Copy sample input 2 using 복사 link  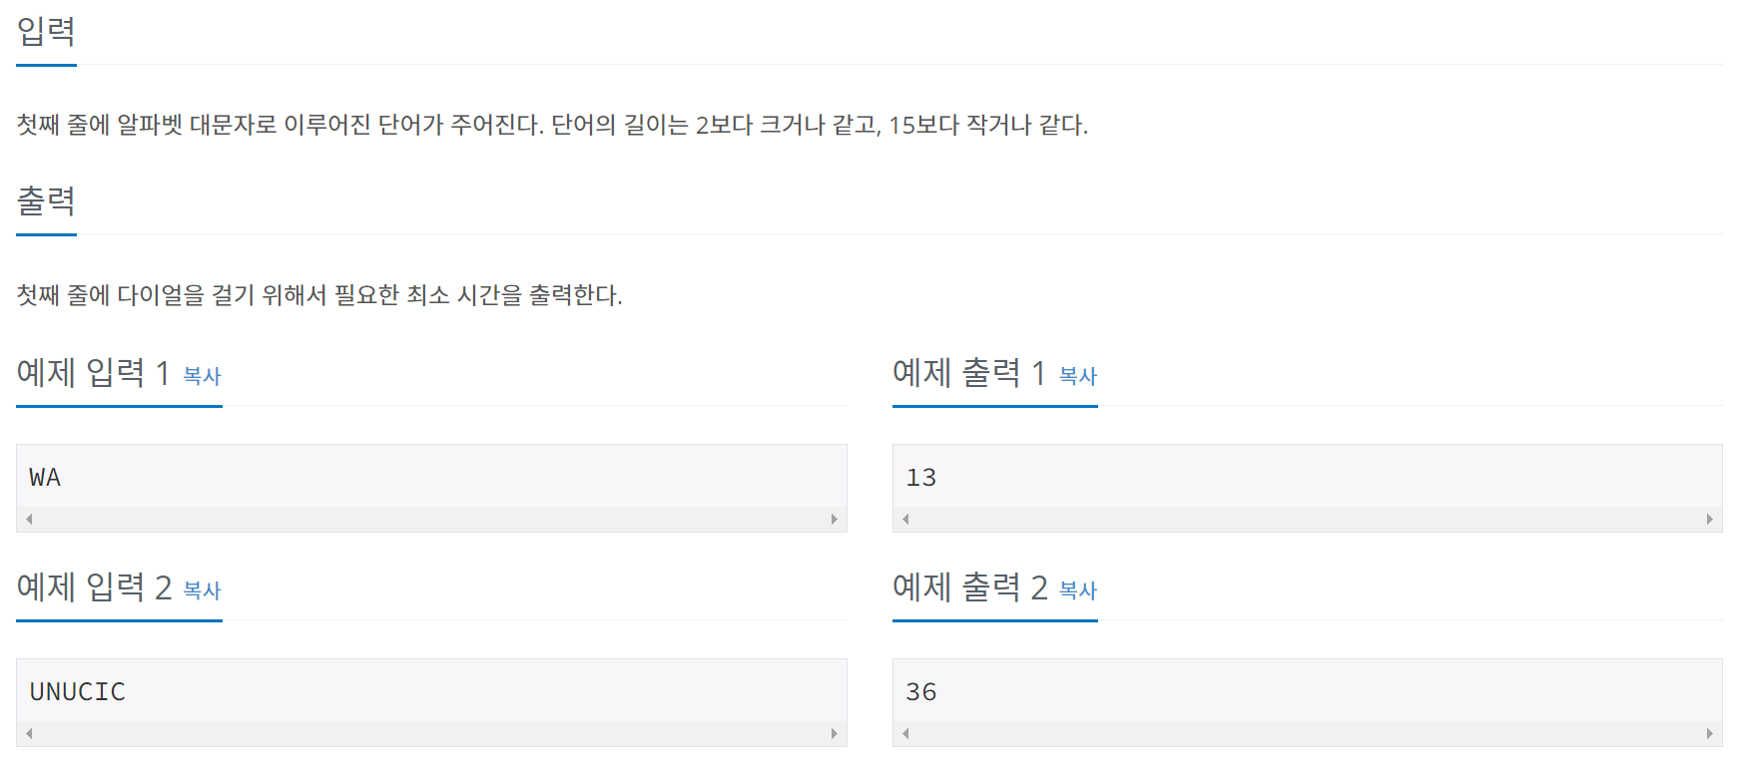[202, 590]
